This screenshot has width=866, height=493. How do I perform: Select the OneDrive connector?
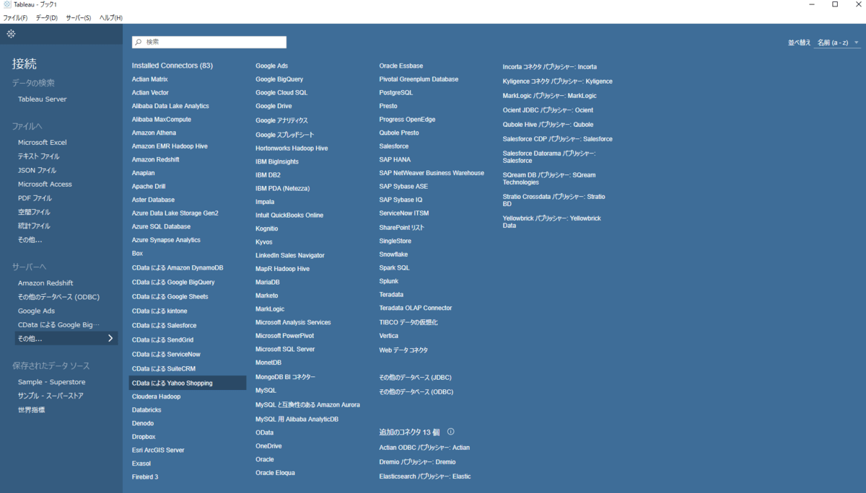(268, 446)
